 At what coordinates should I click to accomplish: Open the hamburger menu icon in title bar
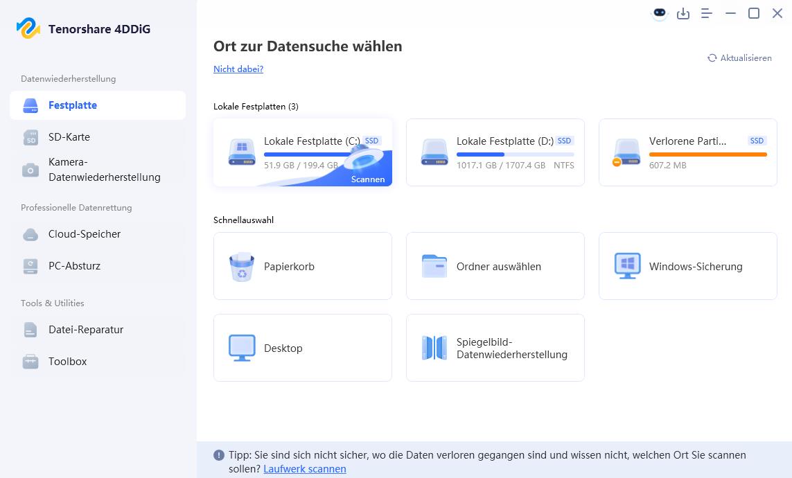[707, 14]
